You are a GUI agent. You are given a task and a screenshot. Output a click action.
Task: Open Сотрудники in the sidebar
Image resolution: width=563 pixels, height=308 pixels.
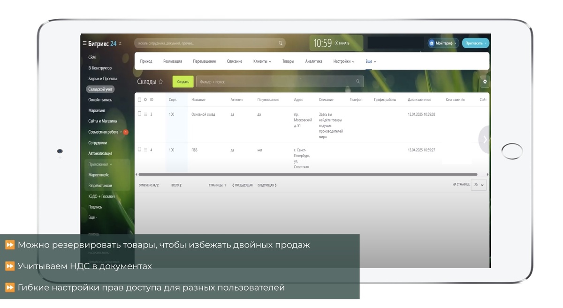[x=98, y=143]
